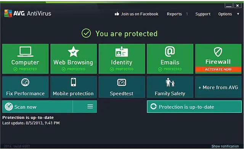Click the Firewall shield icon

pyautogui.click(x=218, y=52)
